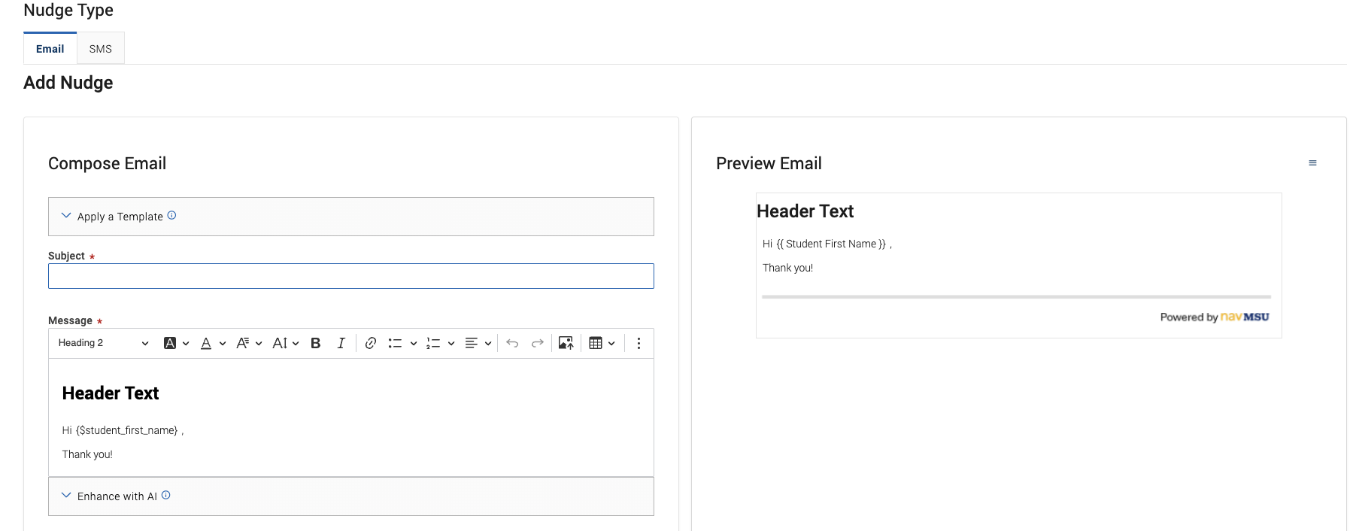1359x531 pixels.
Task: Open the bulleted list style dropdown arrow
Action: tap(414, 344)
